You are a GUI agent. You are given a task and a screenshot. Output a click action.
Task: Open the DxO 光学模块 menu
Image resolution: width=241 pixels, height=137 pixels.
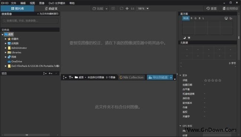pyautogui.click(x=57, y=3)
